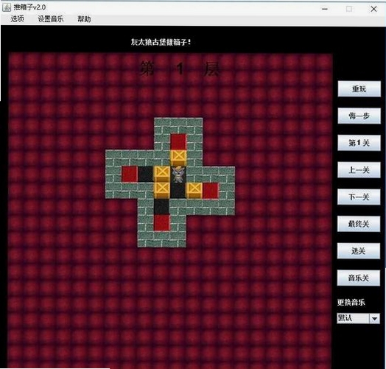Open the 帮助 menu
386x369 pixels.
84,19
